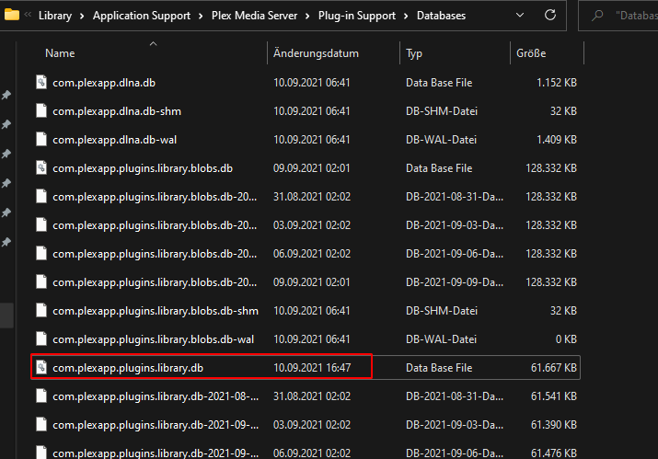Click the second pin icon in the sidebar

[x=6, y=124]
